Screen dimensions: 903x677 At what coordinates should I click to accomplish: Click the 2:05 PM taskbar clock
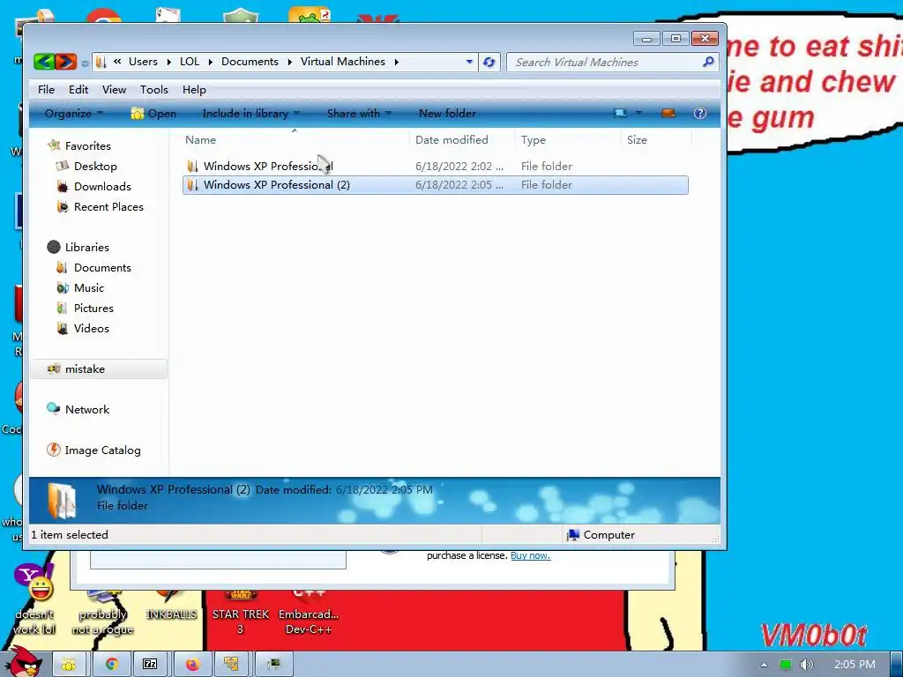[854, 665]
